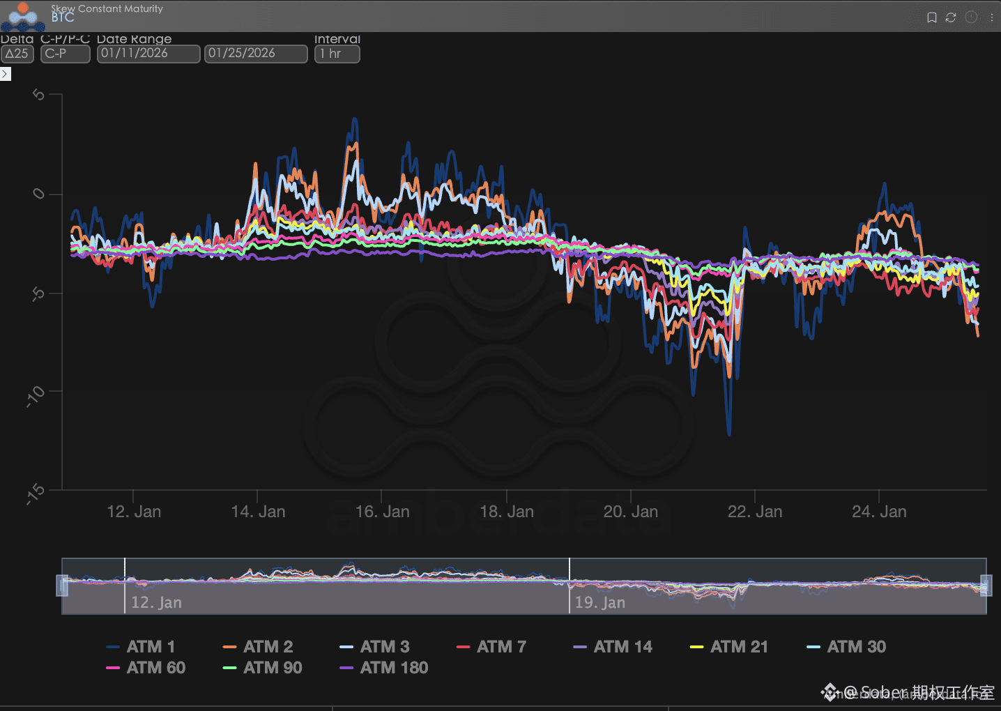Image resolution: width=1001 pixels, height=711 pixels.
Task: Open the three-dot options menu
Action: coord(991,17)
